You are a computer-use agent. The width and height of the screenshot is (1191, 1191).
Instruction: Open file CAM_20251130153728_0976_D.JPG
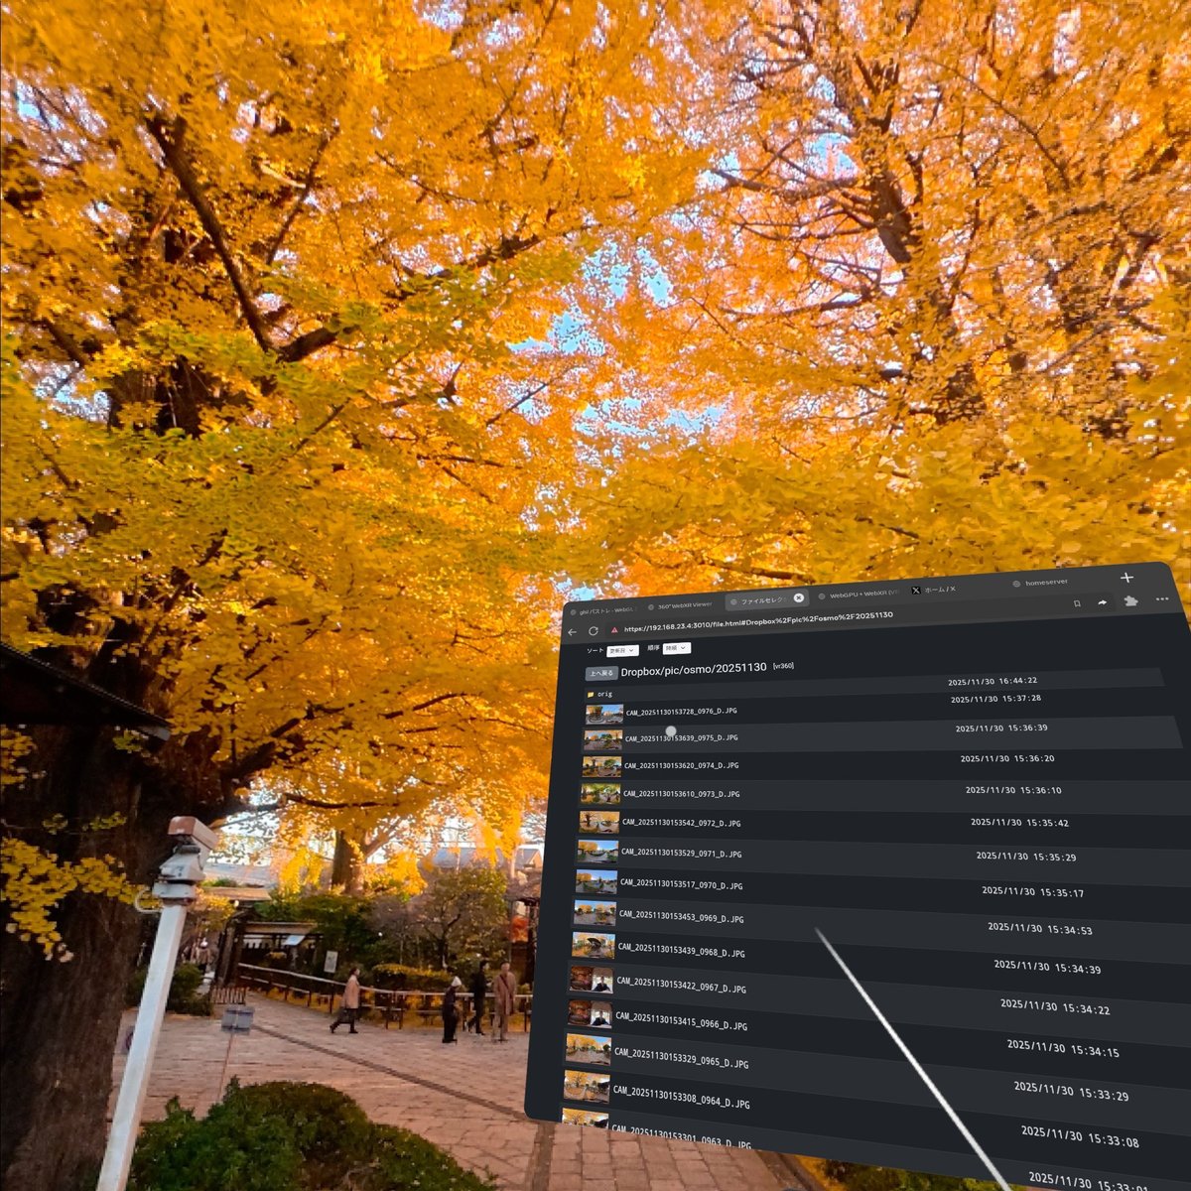pyautogui.click(x=681, y=711)
